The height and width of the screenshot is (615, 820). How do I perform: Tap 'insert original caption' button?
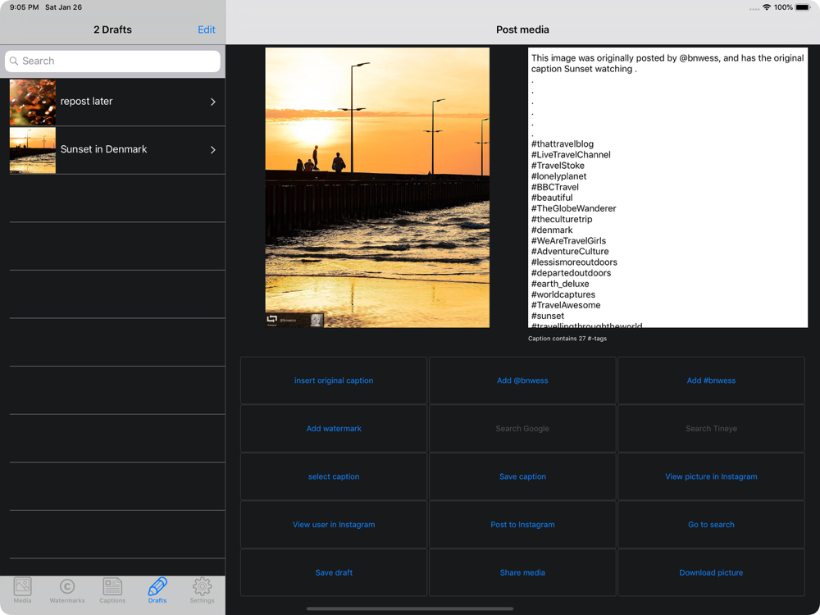pyautogui.click(x=334, y=380)
